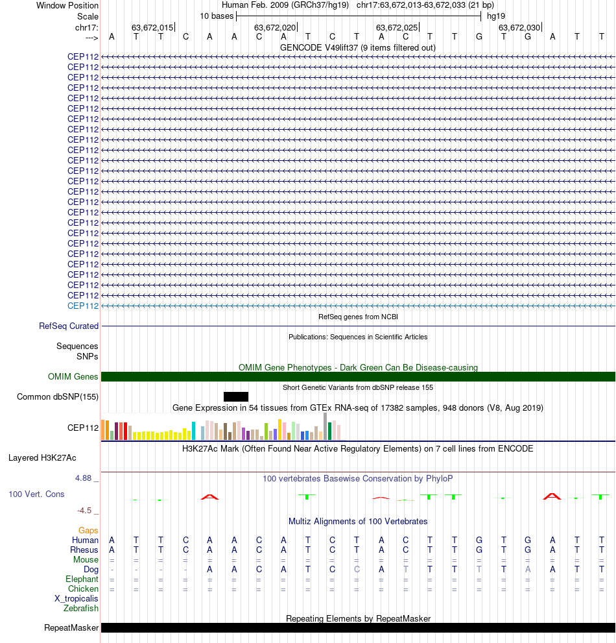
Task: Click the Zebrafish alignment row label
Action: click(x=81, y=608)
